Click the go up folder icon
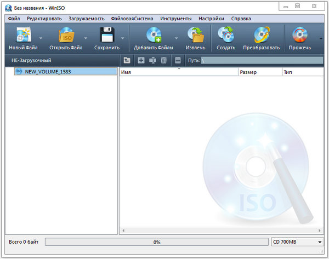The width and height of the screenshot is (329, 259). (127, 60)
